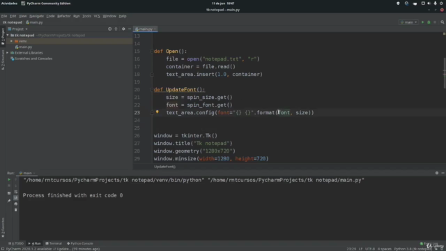Click 4 spaces indent setting
Viewport: 446px width, 251px height.
coord(384,249)
